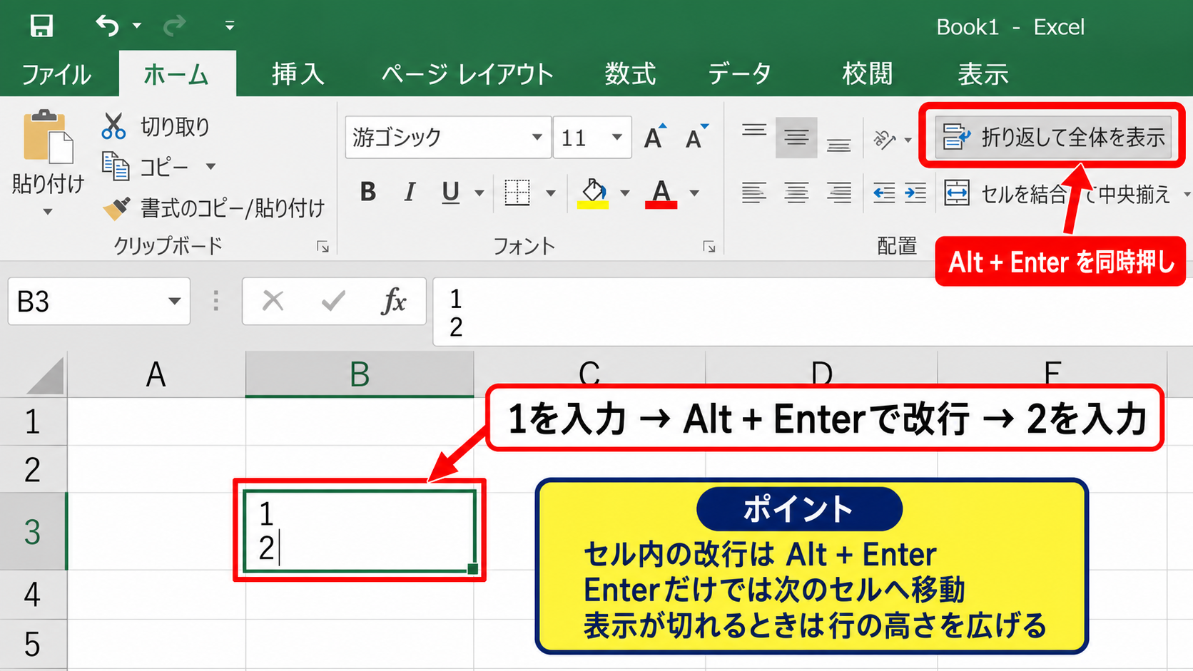This screenshot has width=1193, height=671.
Task: Expand the コピー dropdown arrow
Action: [210, 167]
